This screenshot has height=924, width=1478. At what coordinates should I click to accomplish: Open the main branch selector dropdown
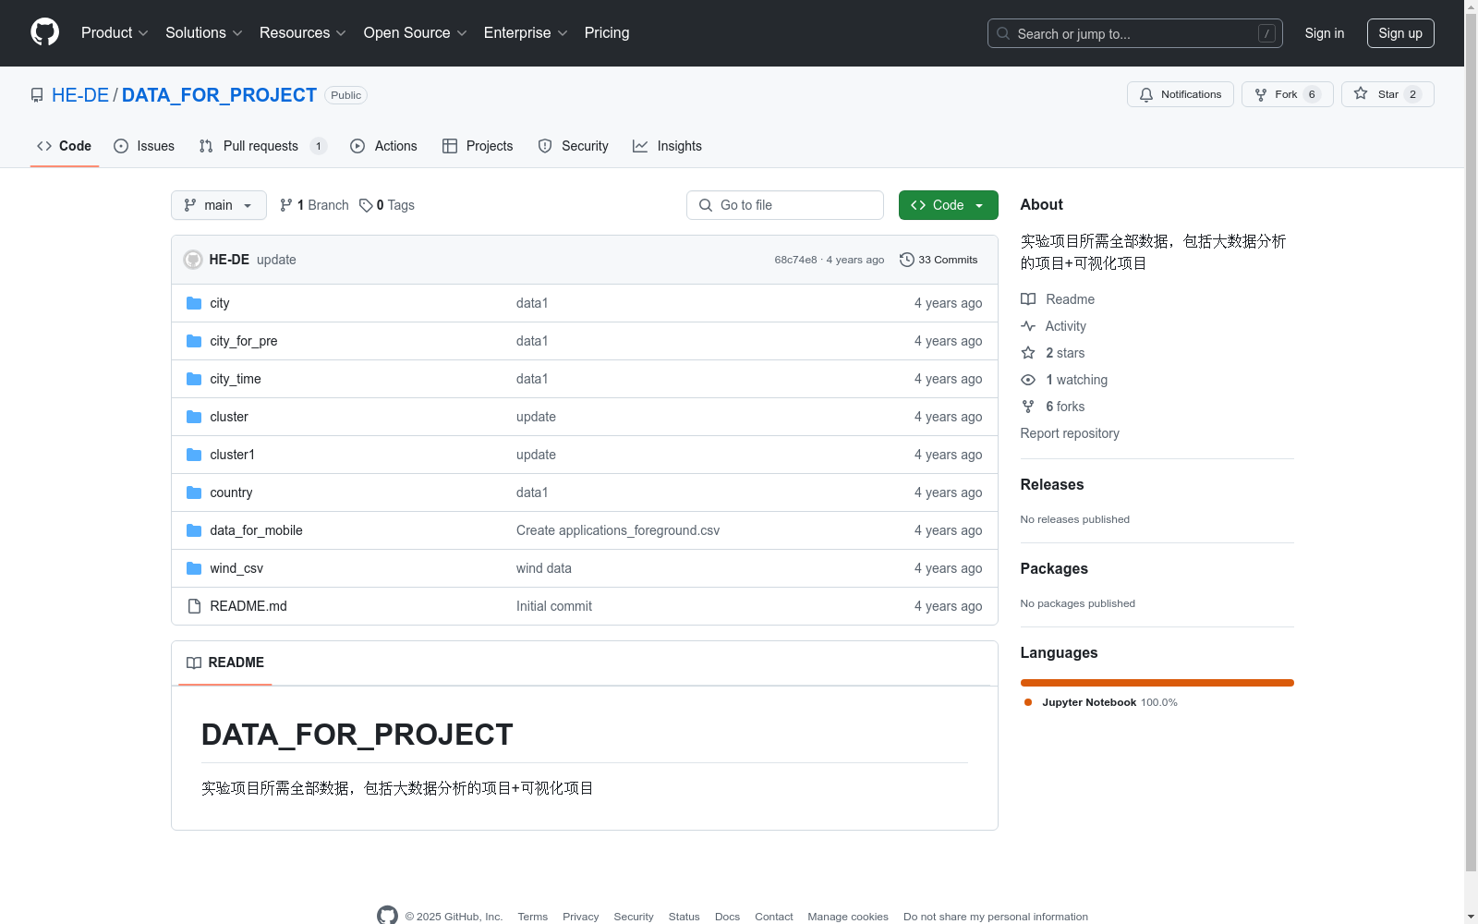[x=219, y=205]
